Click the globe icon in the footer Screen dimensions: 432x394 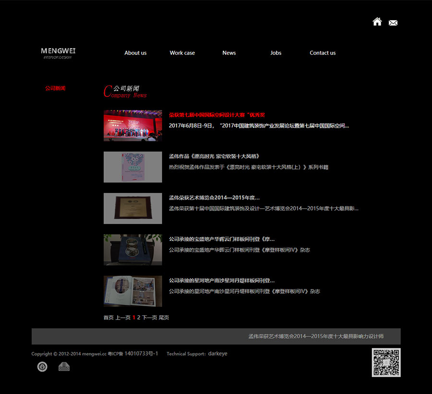click(x=42, y=367)
